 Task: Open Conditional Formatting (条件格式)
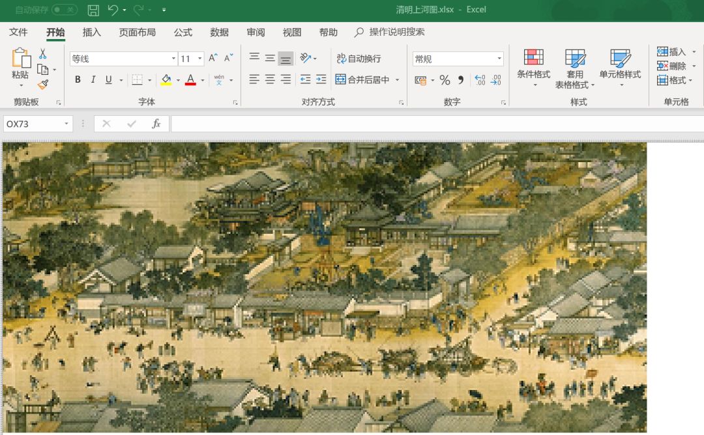click(x=533, y=67)
